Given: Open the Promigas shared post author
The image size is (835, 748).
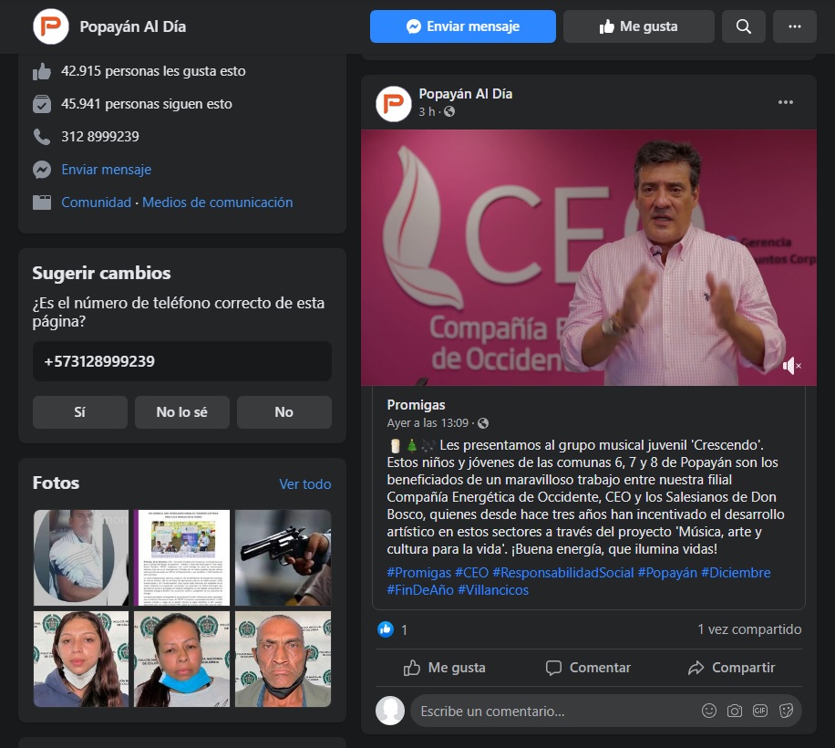Looking at the screenshot, I should [x=416, y=405].
